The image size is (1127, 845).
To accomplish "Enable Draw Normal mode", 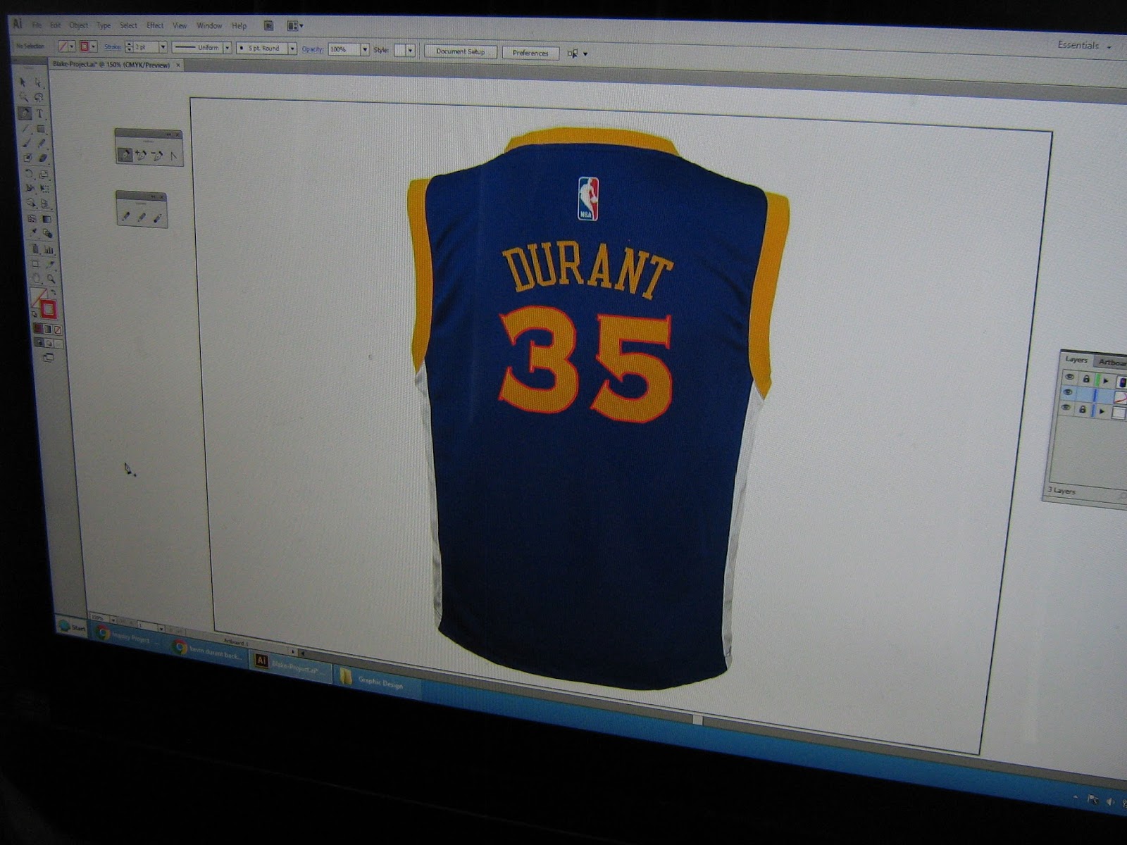I will (x=39, y=343).
